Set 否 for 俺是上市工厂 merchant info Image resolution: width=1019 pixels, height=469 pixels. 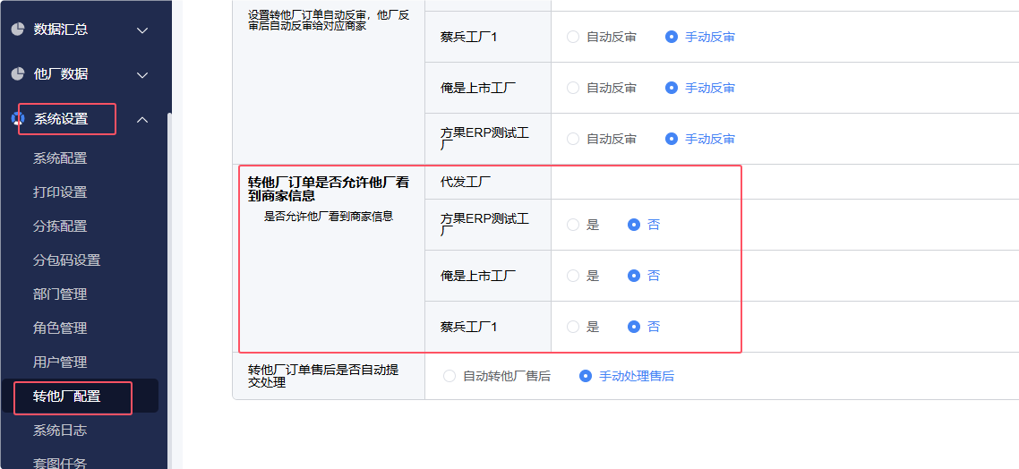(634, 276)
